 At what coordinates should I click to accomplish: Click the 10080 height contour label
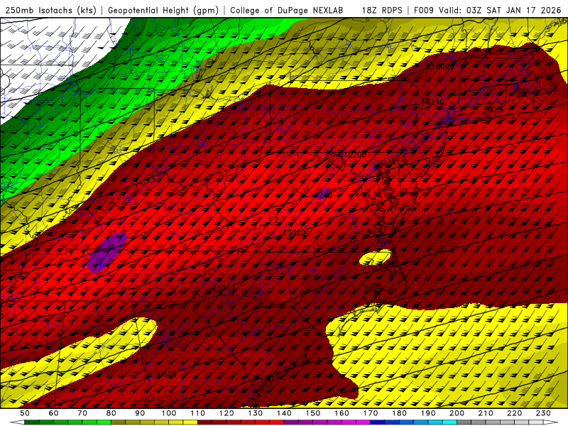click(x=442, y=66)
